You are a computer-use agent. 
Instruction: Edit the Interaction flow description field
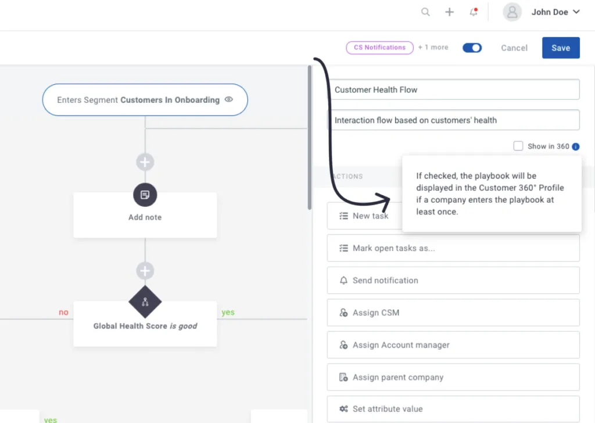[454, 120]
